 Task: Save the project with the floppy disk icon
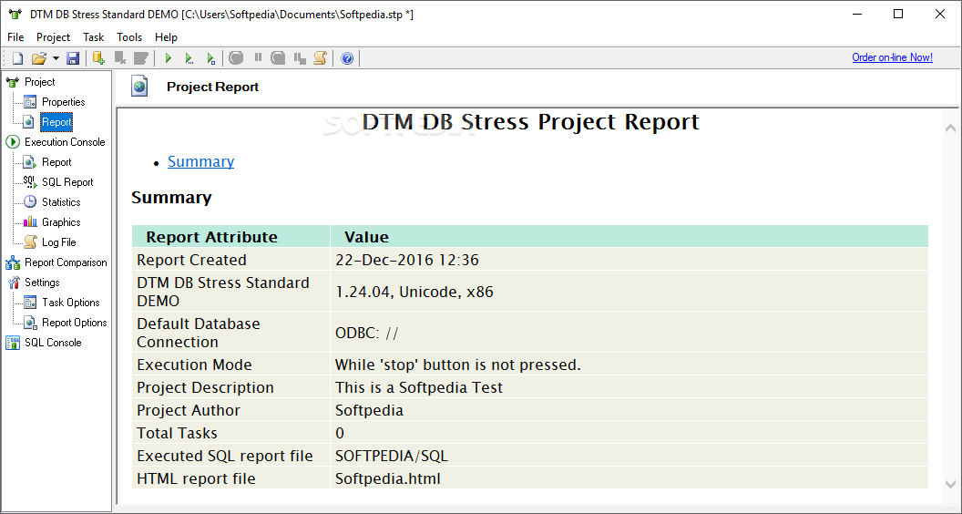[x=72, y=58]
